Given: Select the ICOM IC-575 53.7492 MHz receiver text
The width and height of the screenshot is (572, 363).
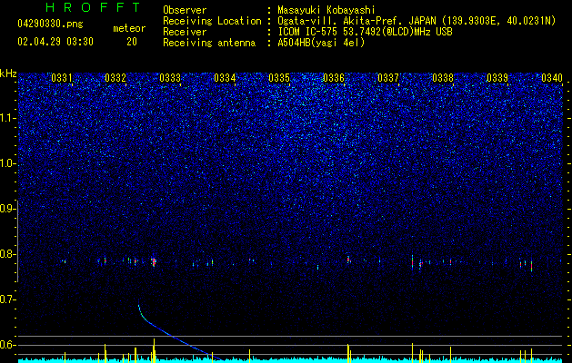Looking at the screenshot, I should click(365, 32).
